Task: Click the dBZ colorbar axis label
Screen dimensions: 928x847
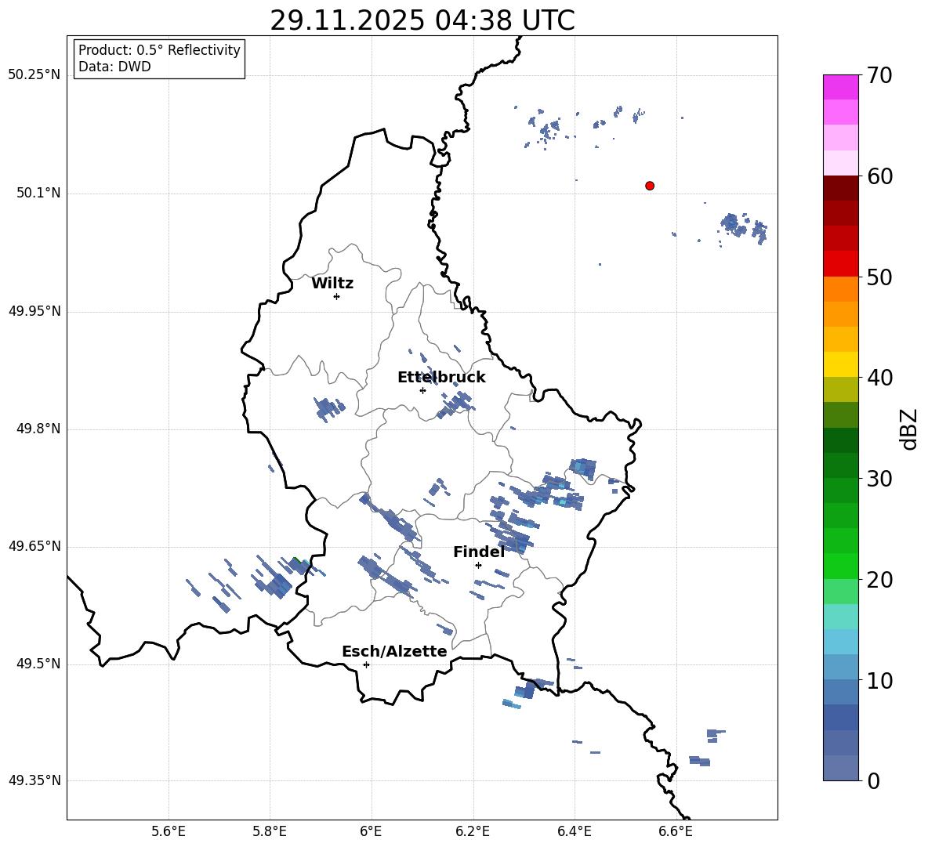Action: click(908, 429)
